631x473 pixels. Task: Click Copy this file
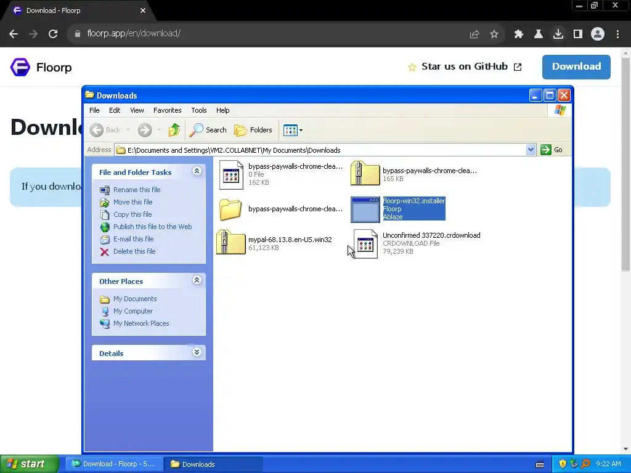click(132, 214)
